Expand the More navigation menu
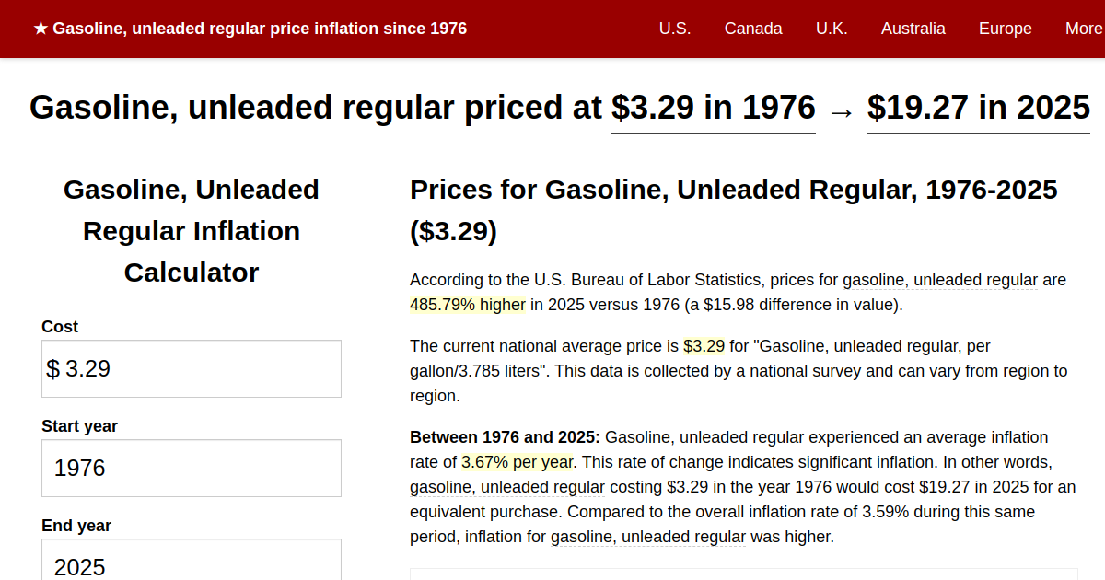The height and width of the screenshot is (580, 1105). pyautogui.click(x=1083, y=29)
